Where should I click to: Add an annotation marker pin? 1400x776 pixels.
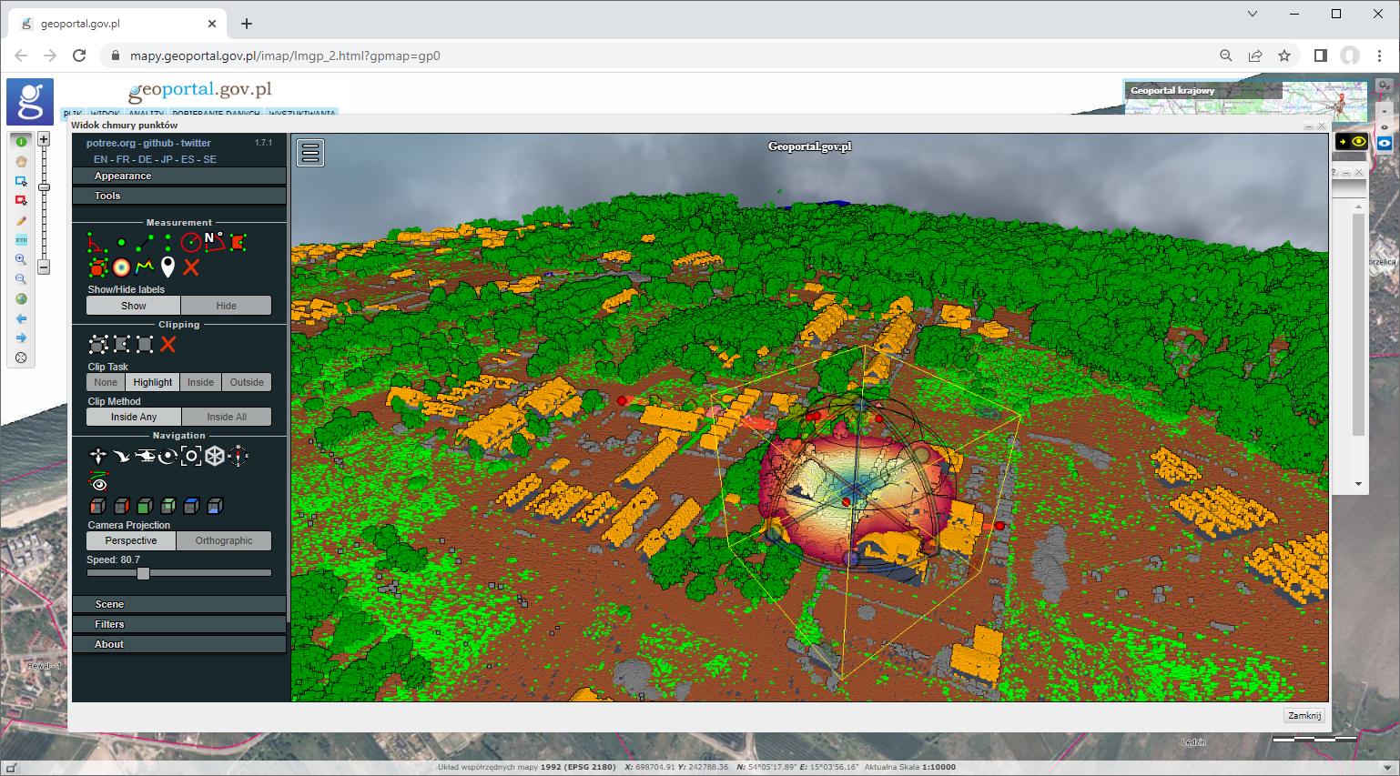[167, 267]
